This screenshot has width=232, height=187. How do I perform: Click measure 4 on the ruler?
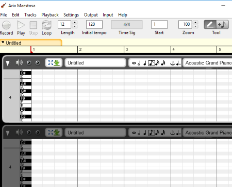click(173, 49)
